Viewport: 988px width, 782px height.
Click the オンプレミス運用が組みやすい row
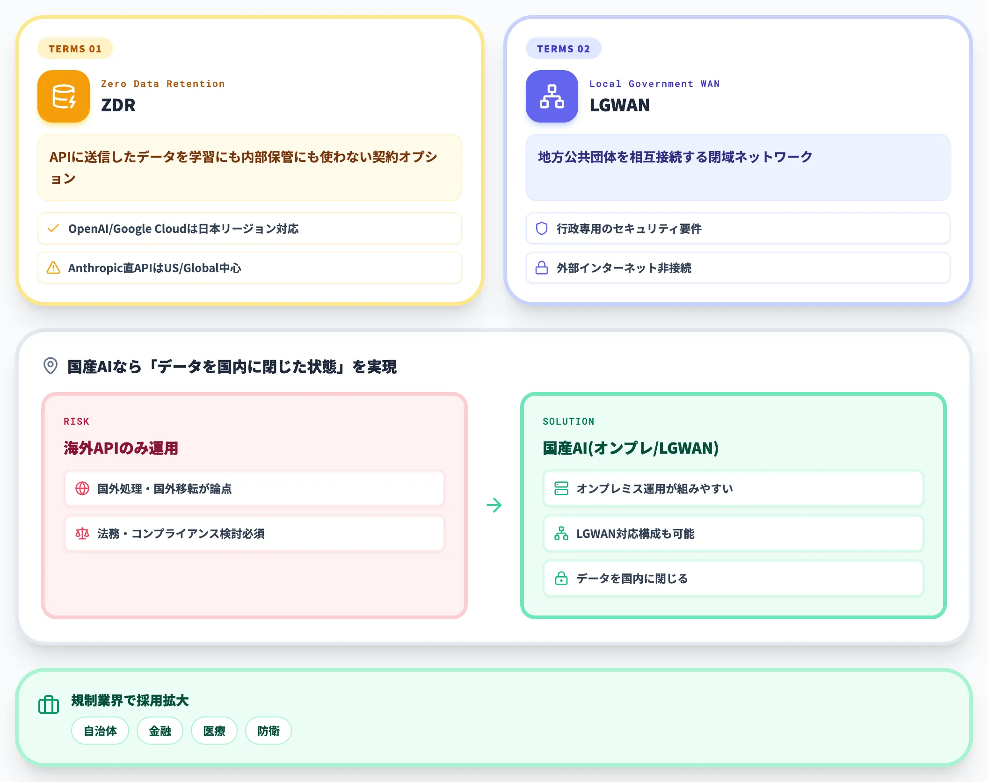(734, 488)
